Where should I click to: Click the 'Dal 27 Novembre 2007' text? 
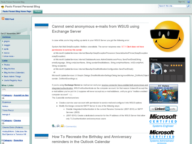(11, 34)
